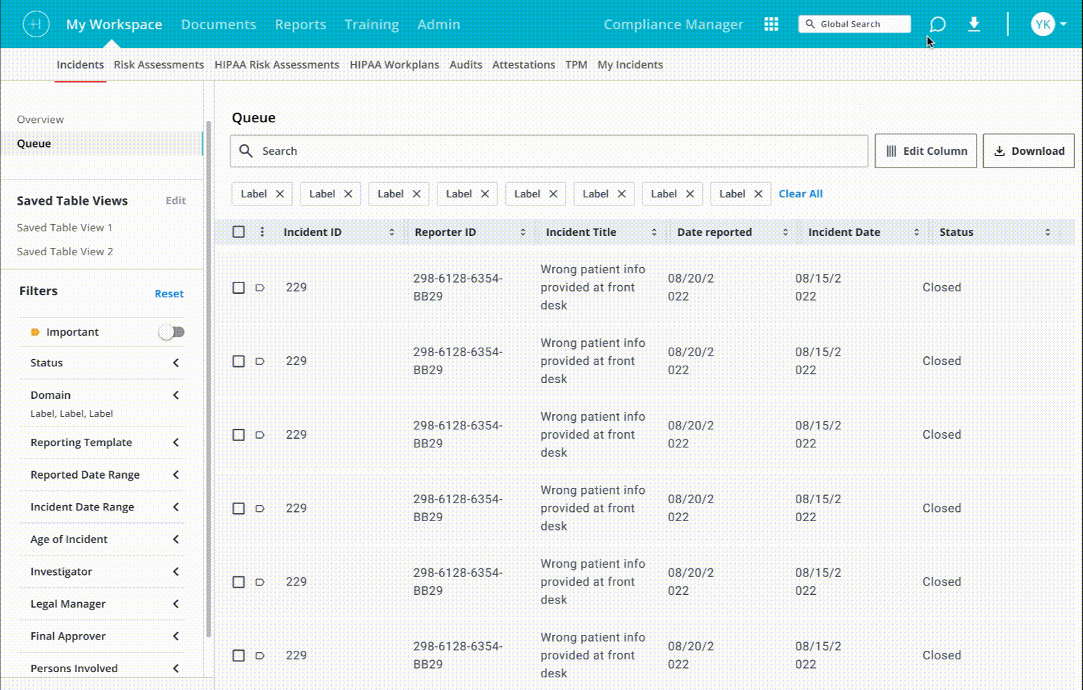Switch to the Audits tab

(x=465, y=64)
